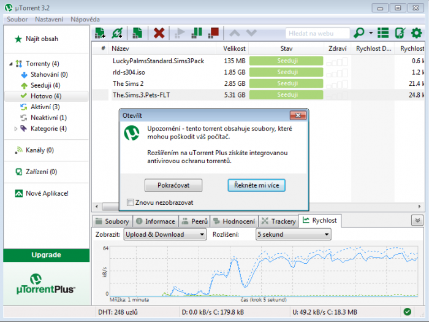Open the 'Upload & Download' dropdown
429x322 pixels.
tap(164, 234)
